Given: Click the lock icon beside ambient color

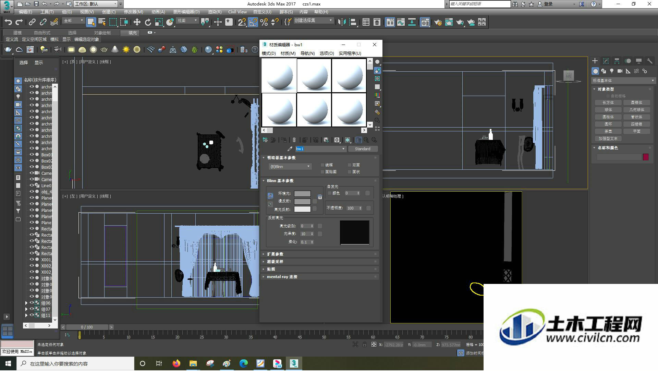Looking at the screenshot, I should (x=320, y=197).
